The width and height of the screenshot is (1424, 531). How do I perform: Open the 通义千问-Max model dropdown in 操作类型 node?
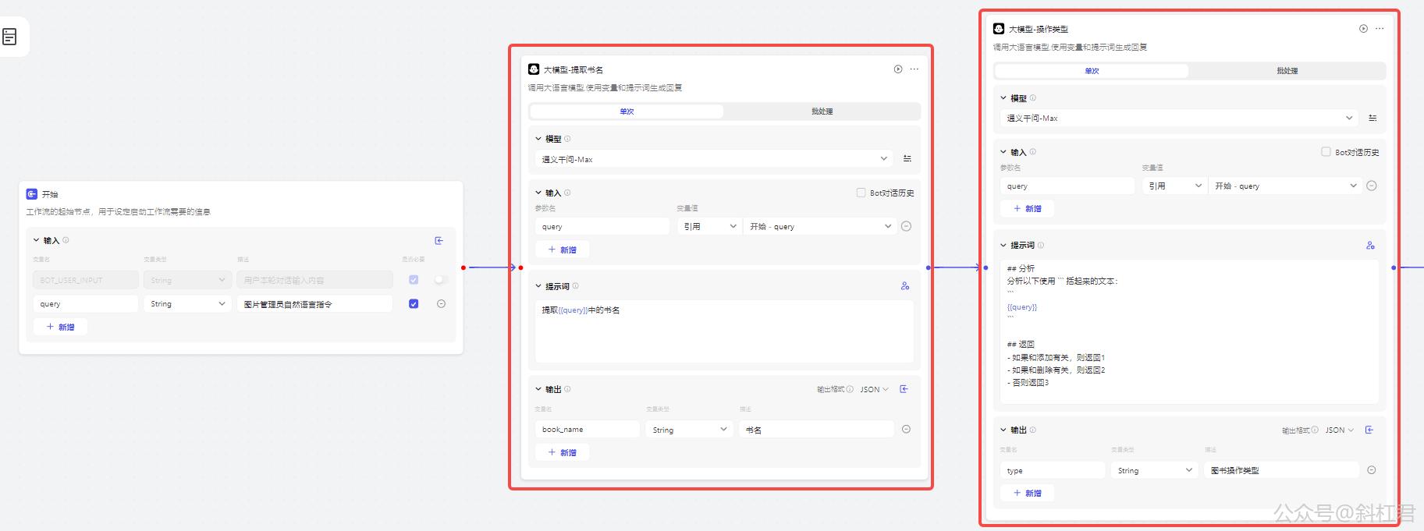tap(1179, 119)
